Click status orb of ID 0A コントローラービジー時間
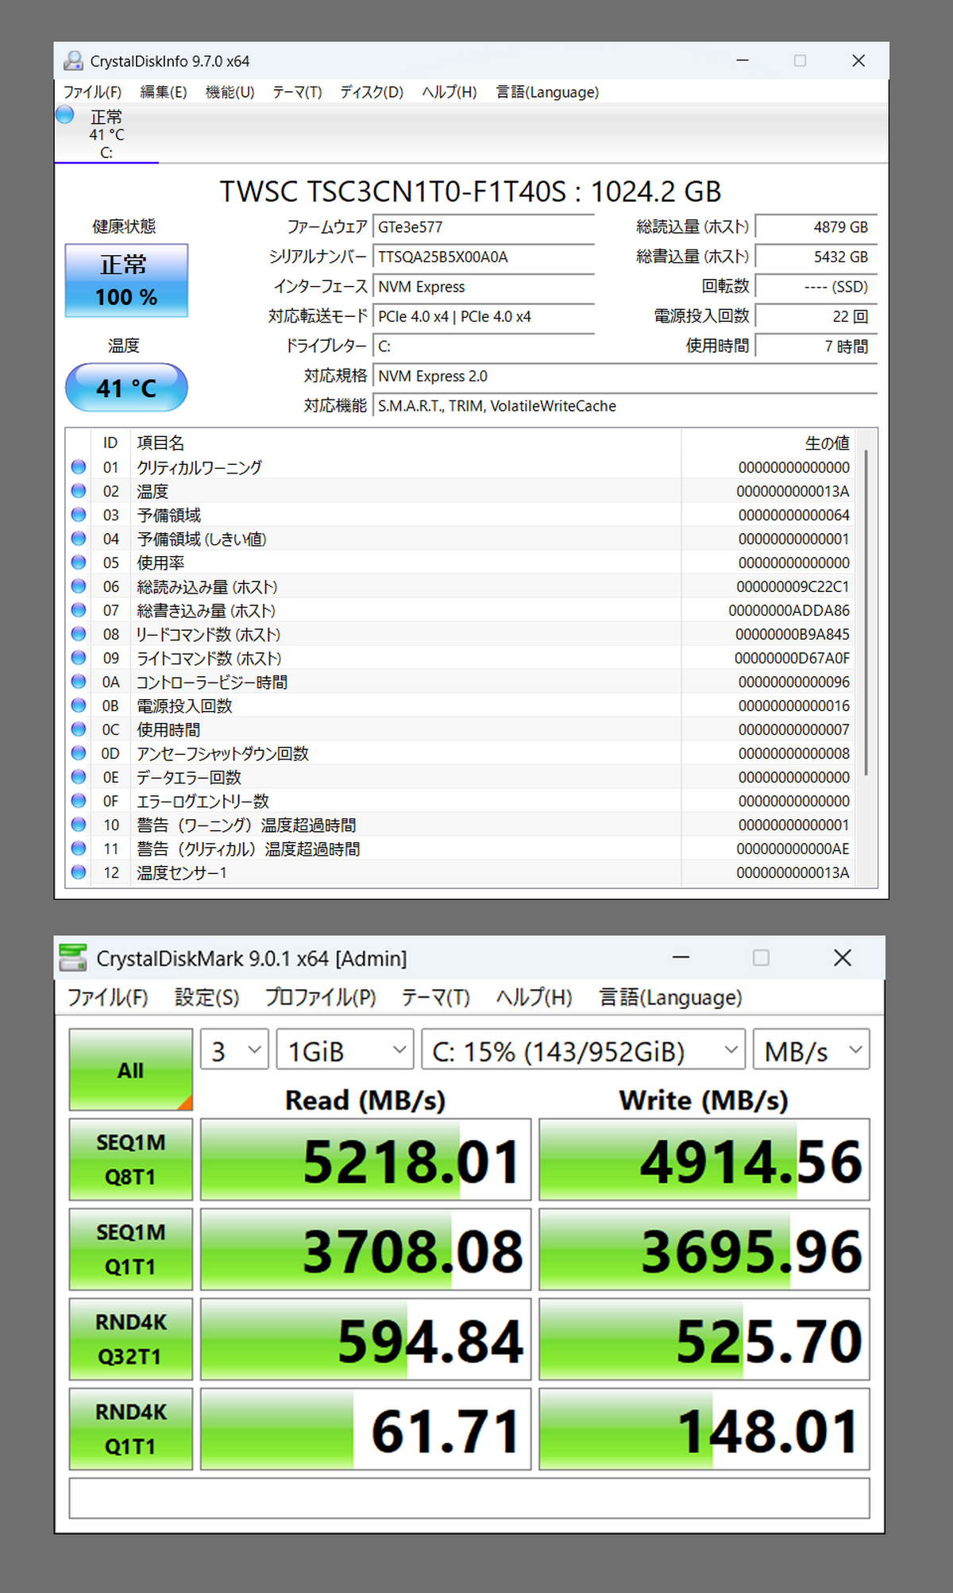The height and width of the screenshot is (1593, 953). point(79,682)
